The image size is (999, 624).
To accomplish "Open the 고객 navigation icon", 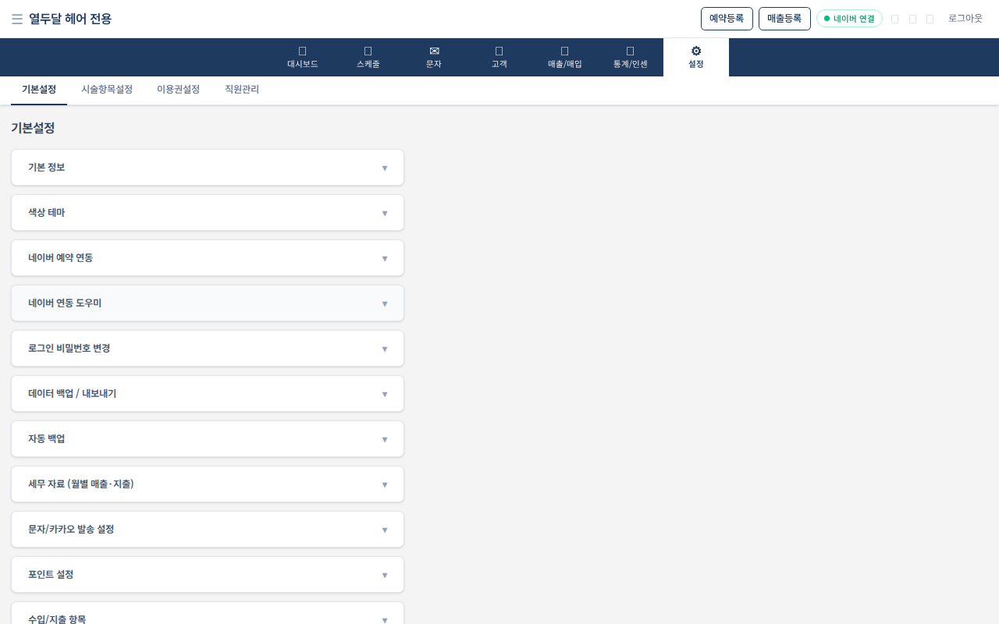I will coord(499,51).
